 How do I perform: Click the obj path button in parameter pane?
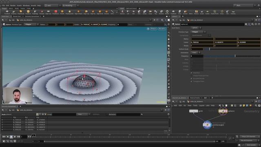click(182, 20)
